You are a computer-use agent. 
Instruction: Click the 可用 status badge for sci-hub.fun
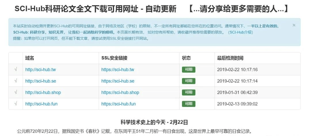coord(189,104)
